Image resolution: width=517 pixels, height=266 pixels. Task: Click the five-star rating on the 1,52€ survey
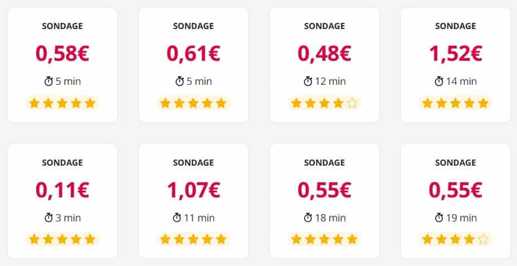[x=455, y=103]
